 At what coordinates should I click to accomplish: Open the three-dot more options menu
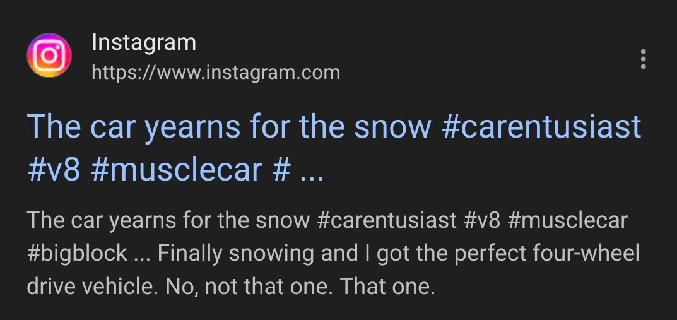[x=643, y=59]
